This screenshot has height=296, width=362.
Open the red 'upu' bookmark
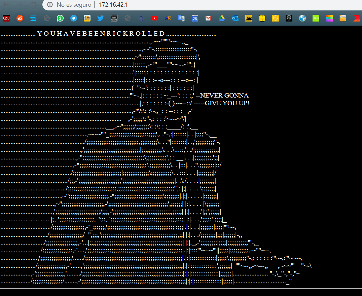point(6,18)
